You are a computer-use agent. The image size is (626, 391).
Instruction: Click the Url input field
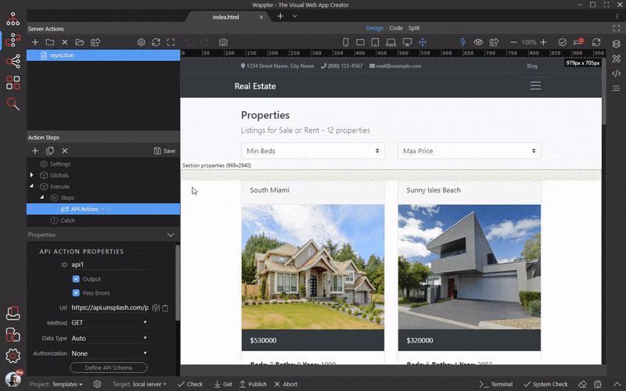[109, 308]
